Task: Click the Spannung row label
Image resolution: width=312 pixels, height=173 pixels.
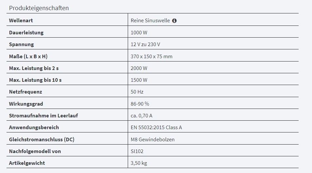Action: [x=22, y=44]
